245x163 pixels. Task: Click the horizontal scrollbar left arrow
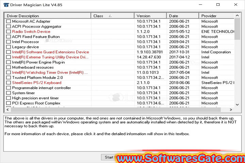tap(7, 110)
